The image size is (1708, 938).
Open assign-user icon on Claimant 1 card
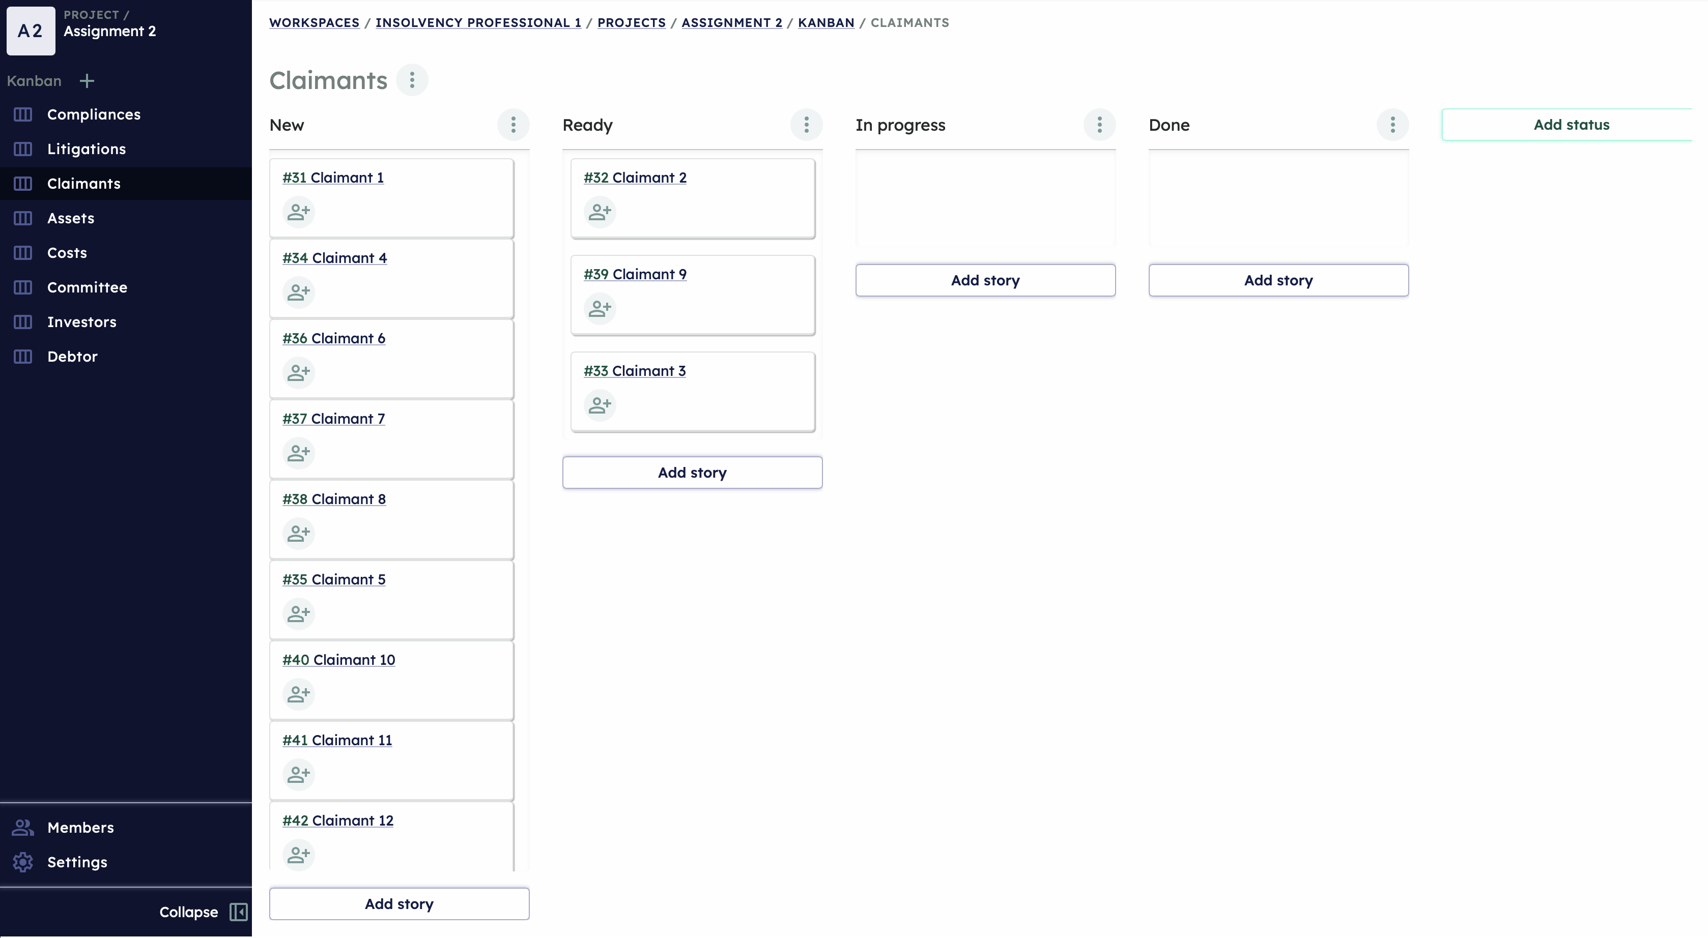tap(298, 212)
